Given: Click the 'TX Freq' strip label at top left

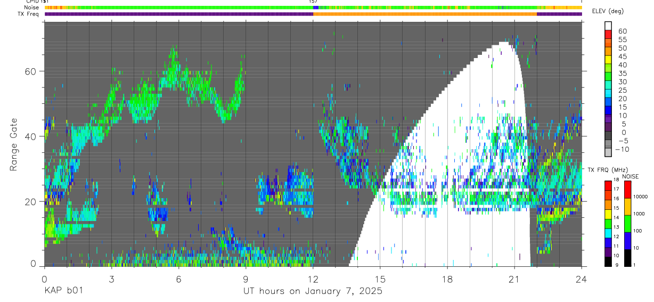Looking at the screenshot, I should click(x=28, y=14).
